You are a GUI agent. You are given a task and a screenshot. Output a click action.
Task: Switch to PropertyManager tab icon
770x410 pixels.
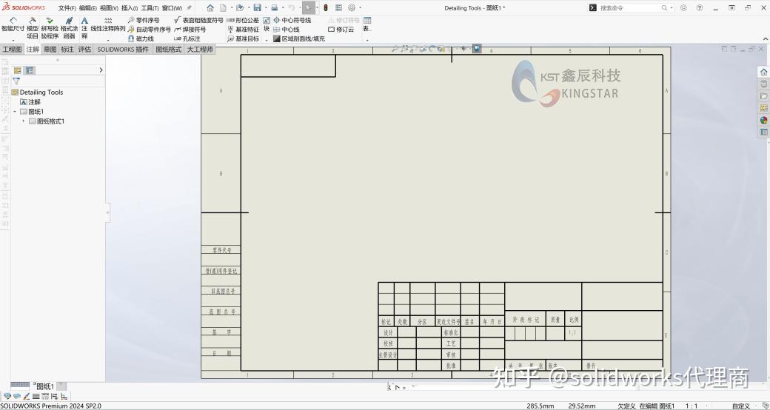30,70
